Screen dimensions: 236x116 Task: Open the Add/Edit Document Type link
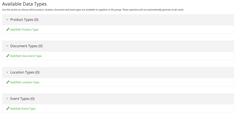pyautogui.click(x=26, y=56)
